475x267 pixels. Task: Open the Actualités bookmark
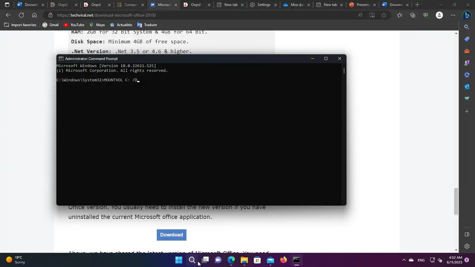pos(121,25)
